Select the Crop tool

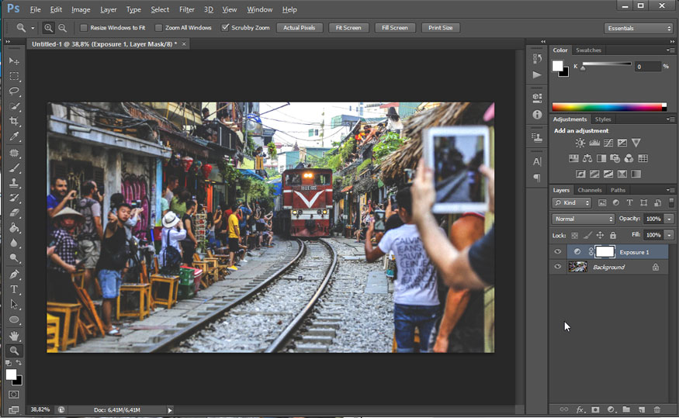click(x=14, y=122)
